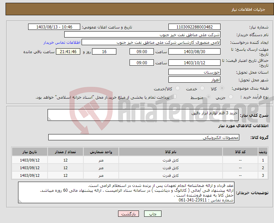Click the buyer notes textarea
Image resolution: width=274 pixels, height=223 pixels.
126,192
